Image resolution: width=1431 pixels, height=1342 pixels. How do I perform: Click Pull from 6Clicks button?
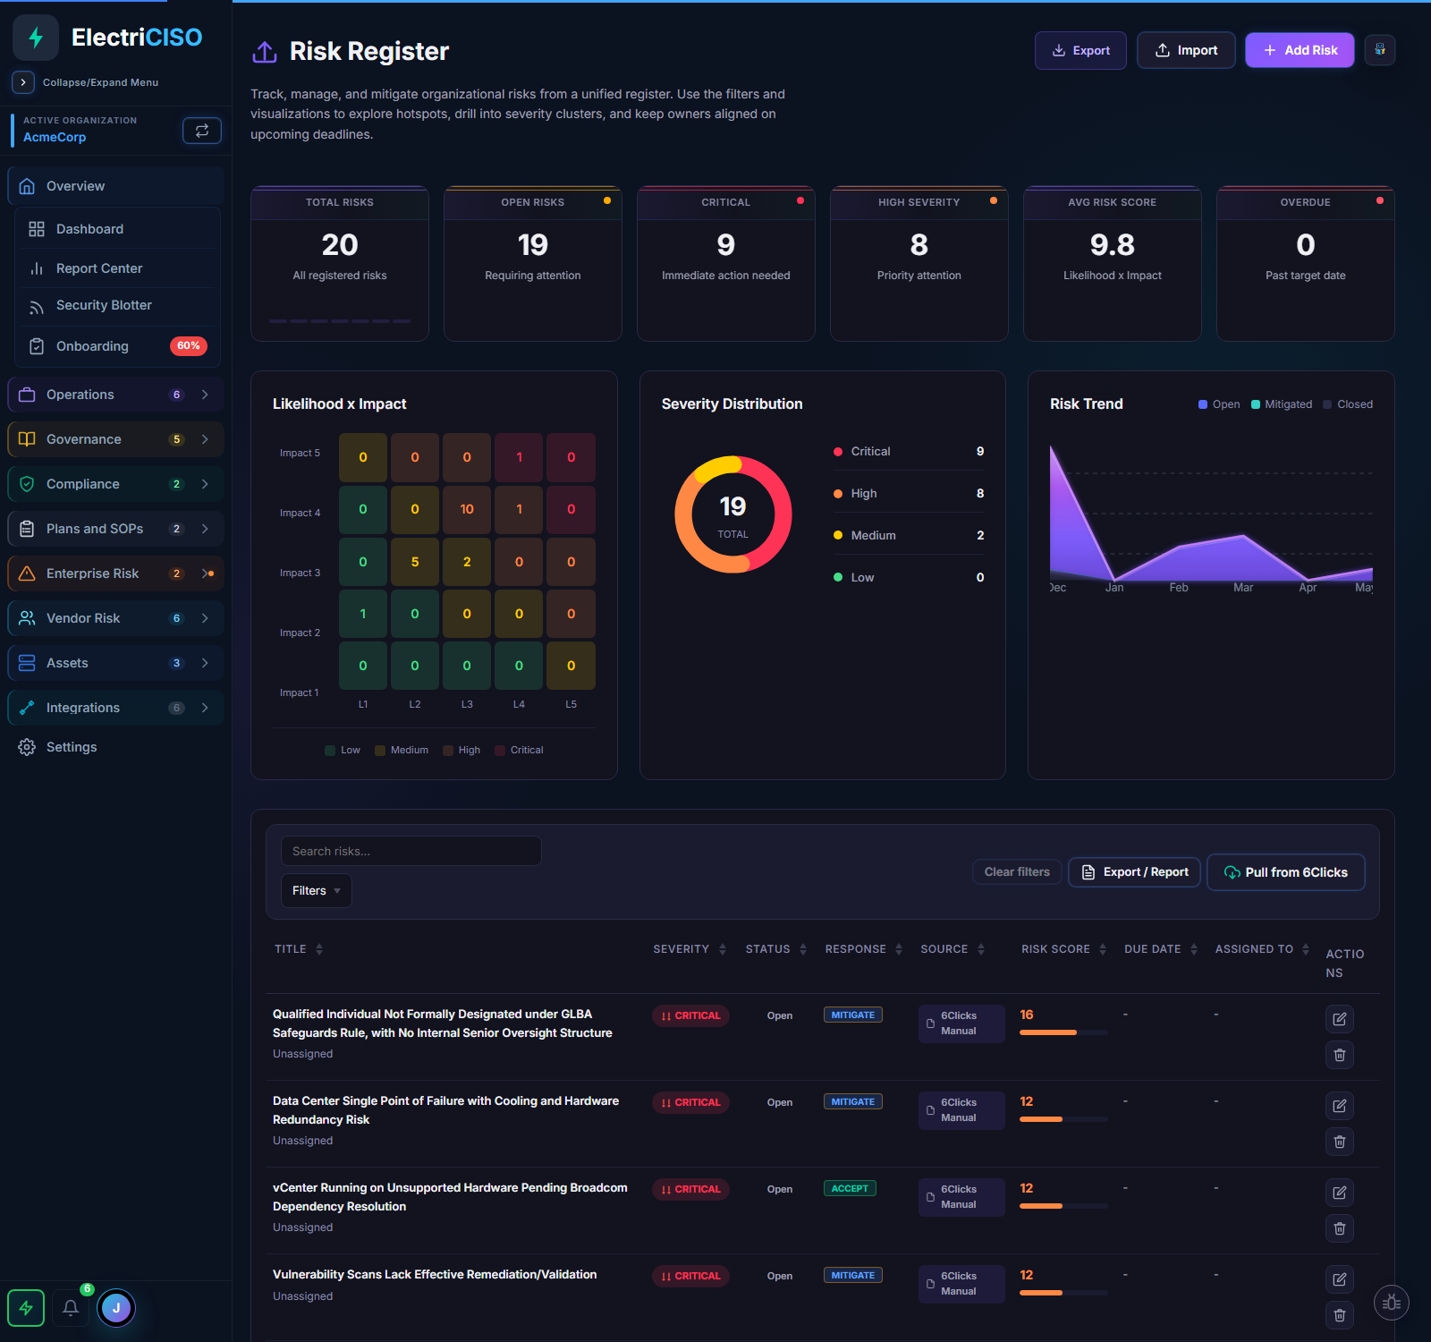[1286, 872]
